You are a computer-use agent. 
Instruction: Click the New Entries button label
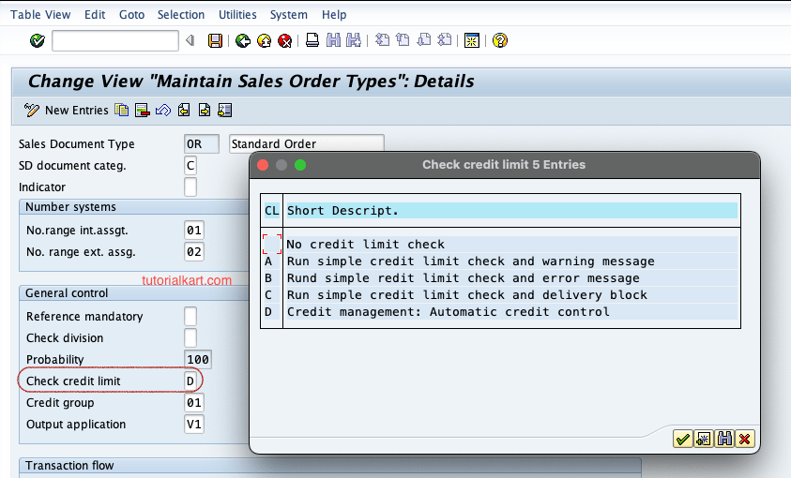click(77, 111)
